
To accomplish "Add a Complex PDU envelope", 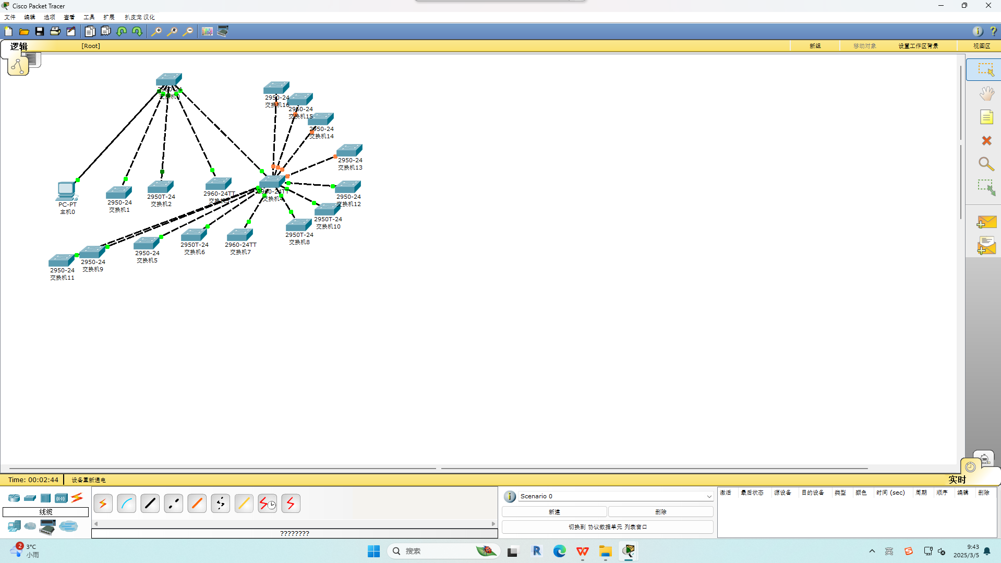I will point(986,246).
